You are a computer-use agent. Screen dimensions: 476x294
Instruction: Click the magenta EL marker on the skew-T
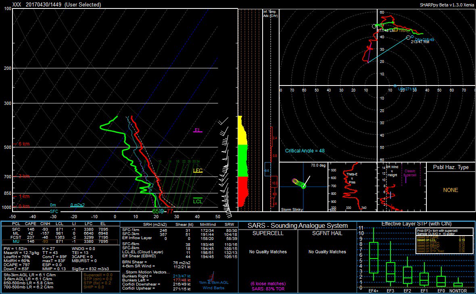pos(198,130)
